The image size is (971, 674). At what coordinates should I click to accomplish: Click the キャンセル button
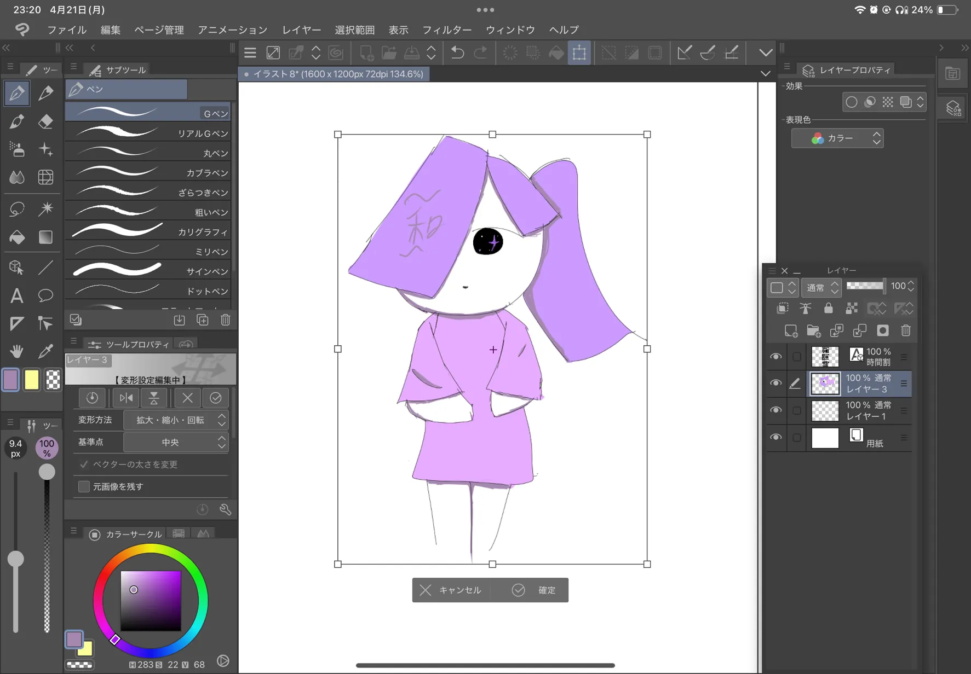coord(450,590)
